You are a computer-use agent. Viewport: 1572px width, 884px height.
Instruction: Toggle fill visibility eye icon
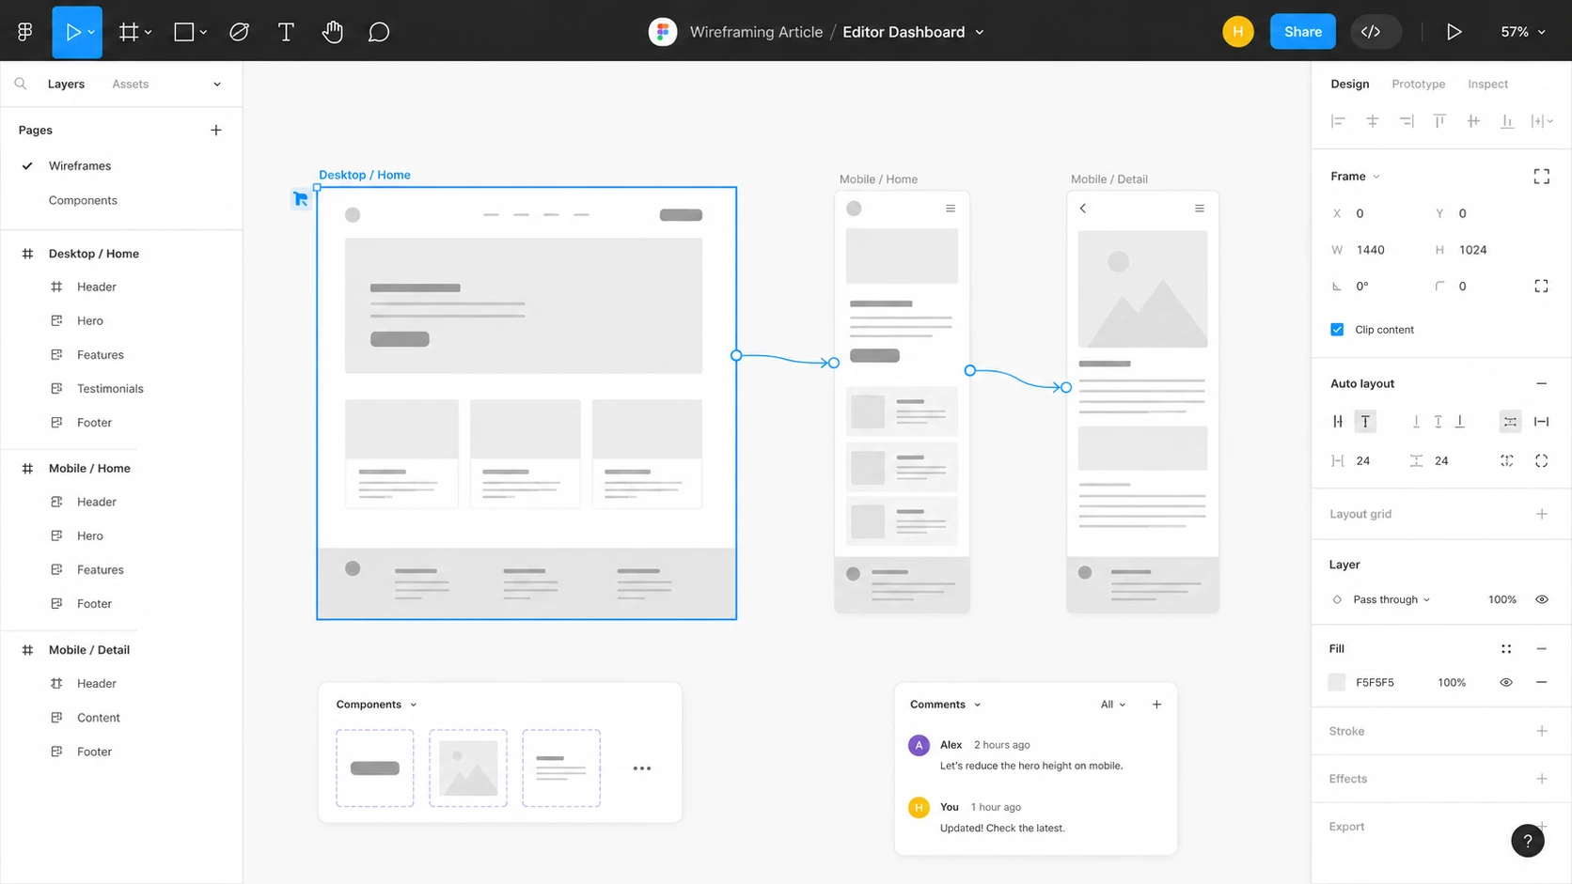[x=1506, y=683]
